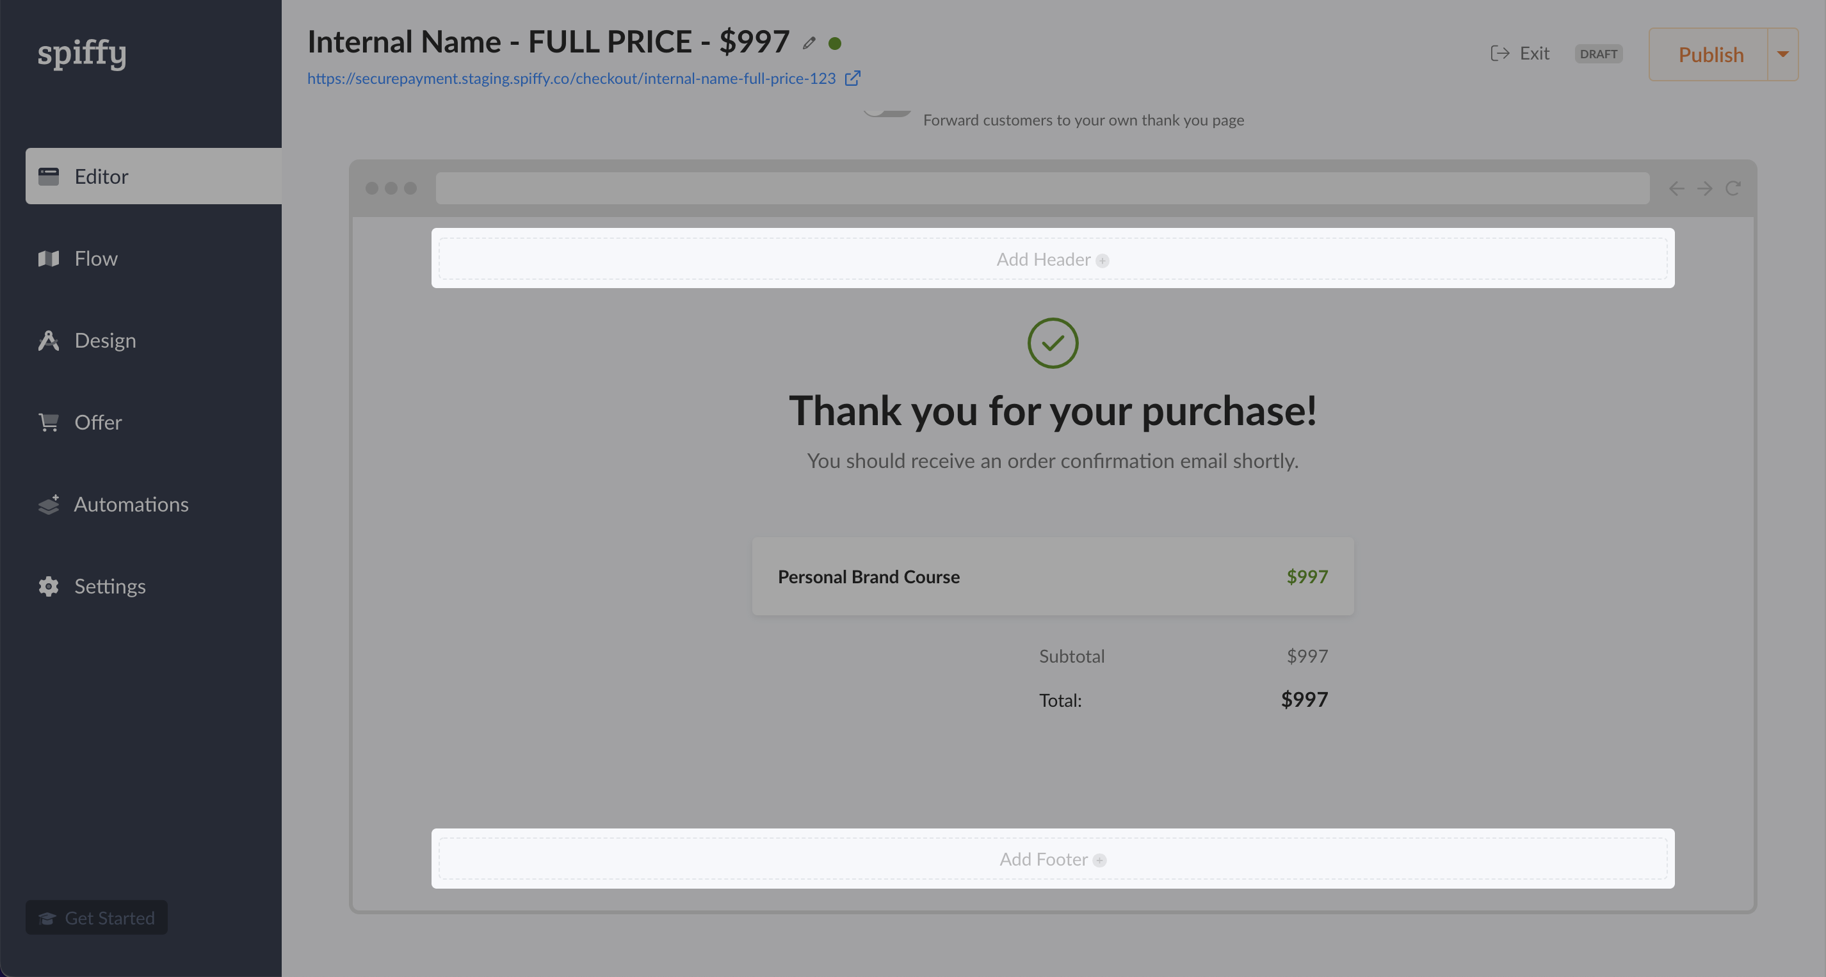Click the Flow map icon

pyautogui.click(x=48, y=258)
